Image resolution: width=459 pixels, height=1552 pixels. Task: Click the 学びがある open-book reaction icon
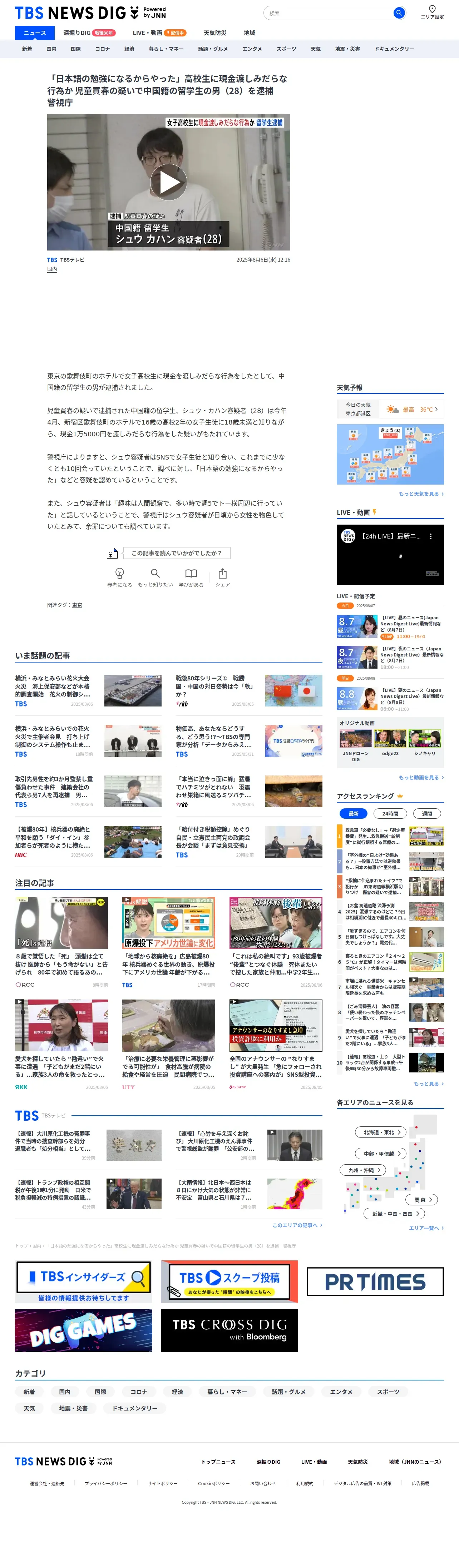191,573
